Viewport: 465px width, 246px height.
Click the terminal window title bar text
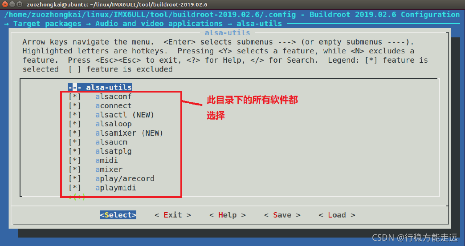117,4
